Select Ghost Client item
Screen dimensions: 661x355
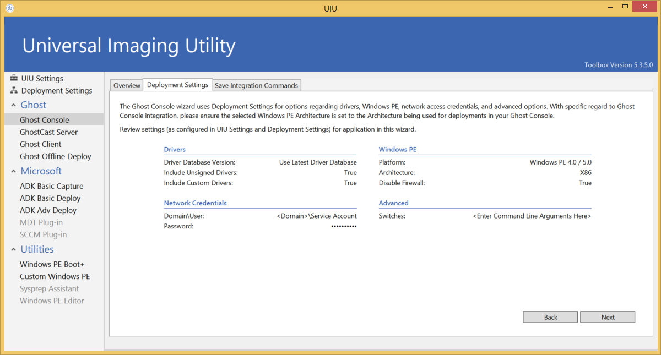tap(41, 144)
